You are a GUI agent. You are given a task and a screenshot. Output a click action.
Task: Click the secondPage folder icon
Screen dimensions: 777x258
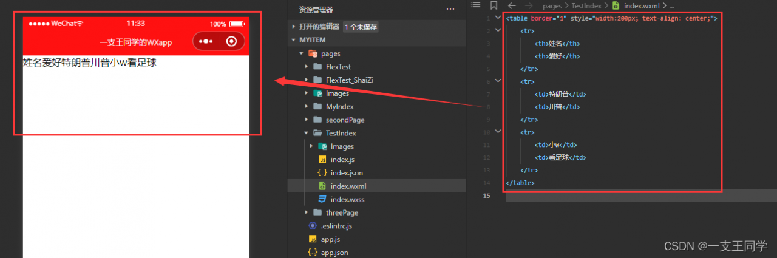click(317, 120)
